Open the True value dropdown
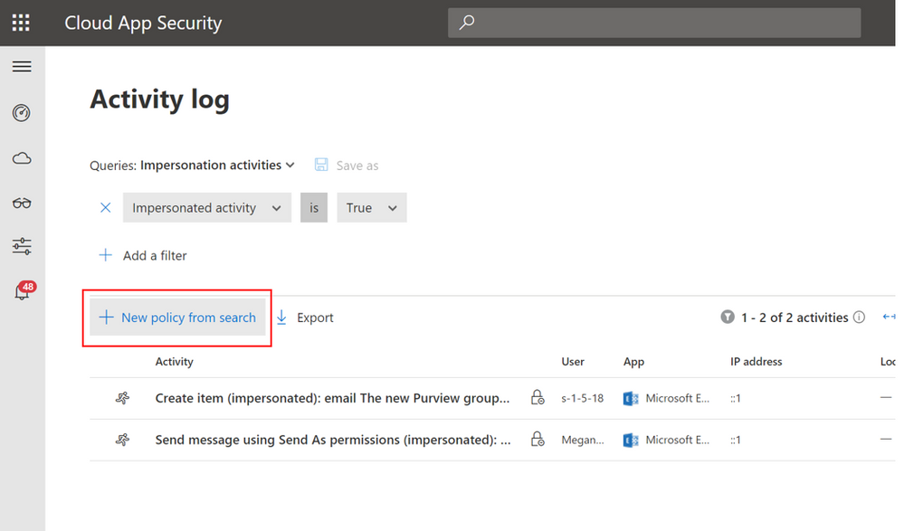Viewport: 904px width, 531px height. [x=371, y=208]
